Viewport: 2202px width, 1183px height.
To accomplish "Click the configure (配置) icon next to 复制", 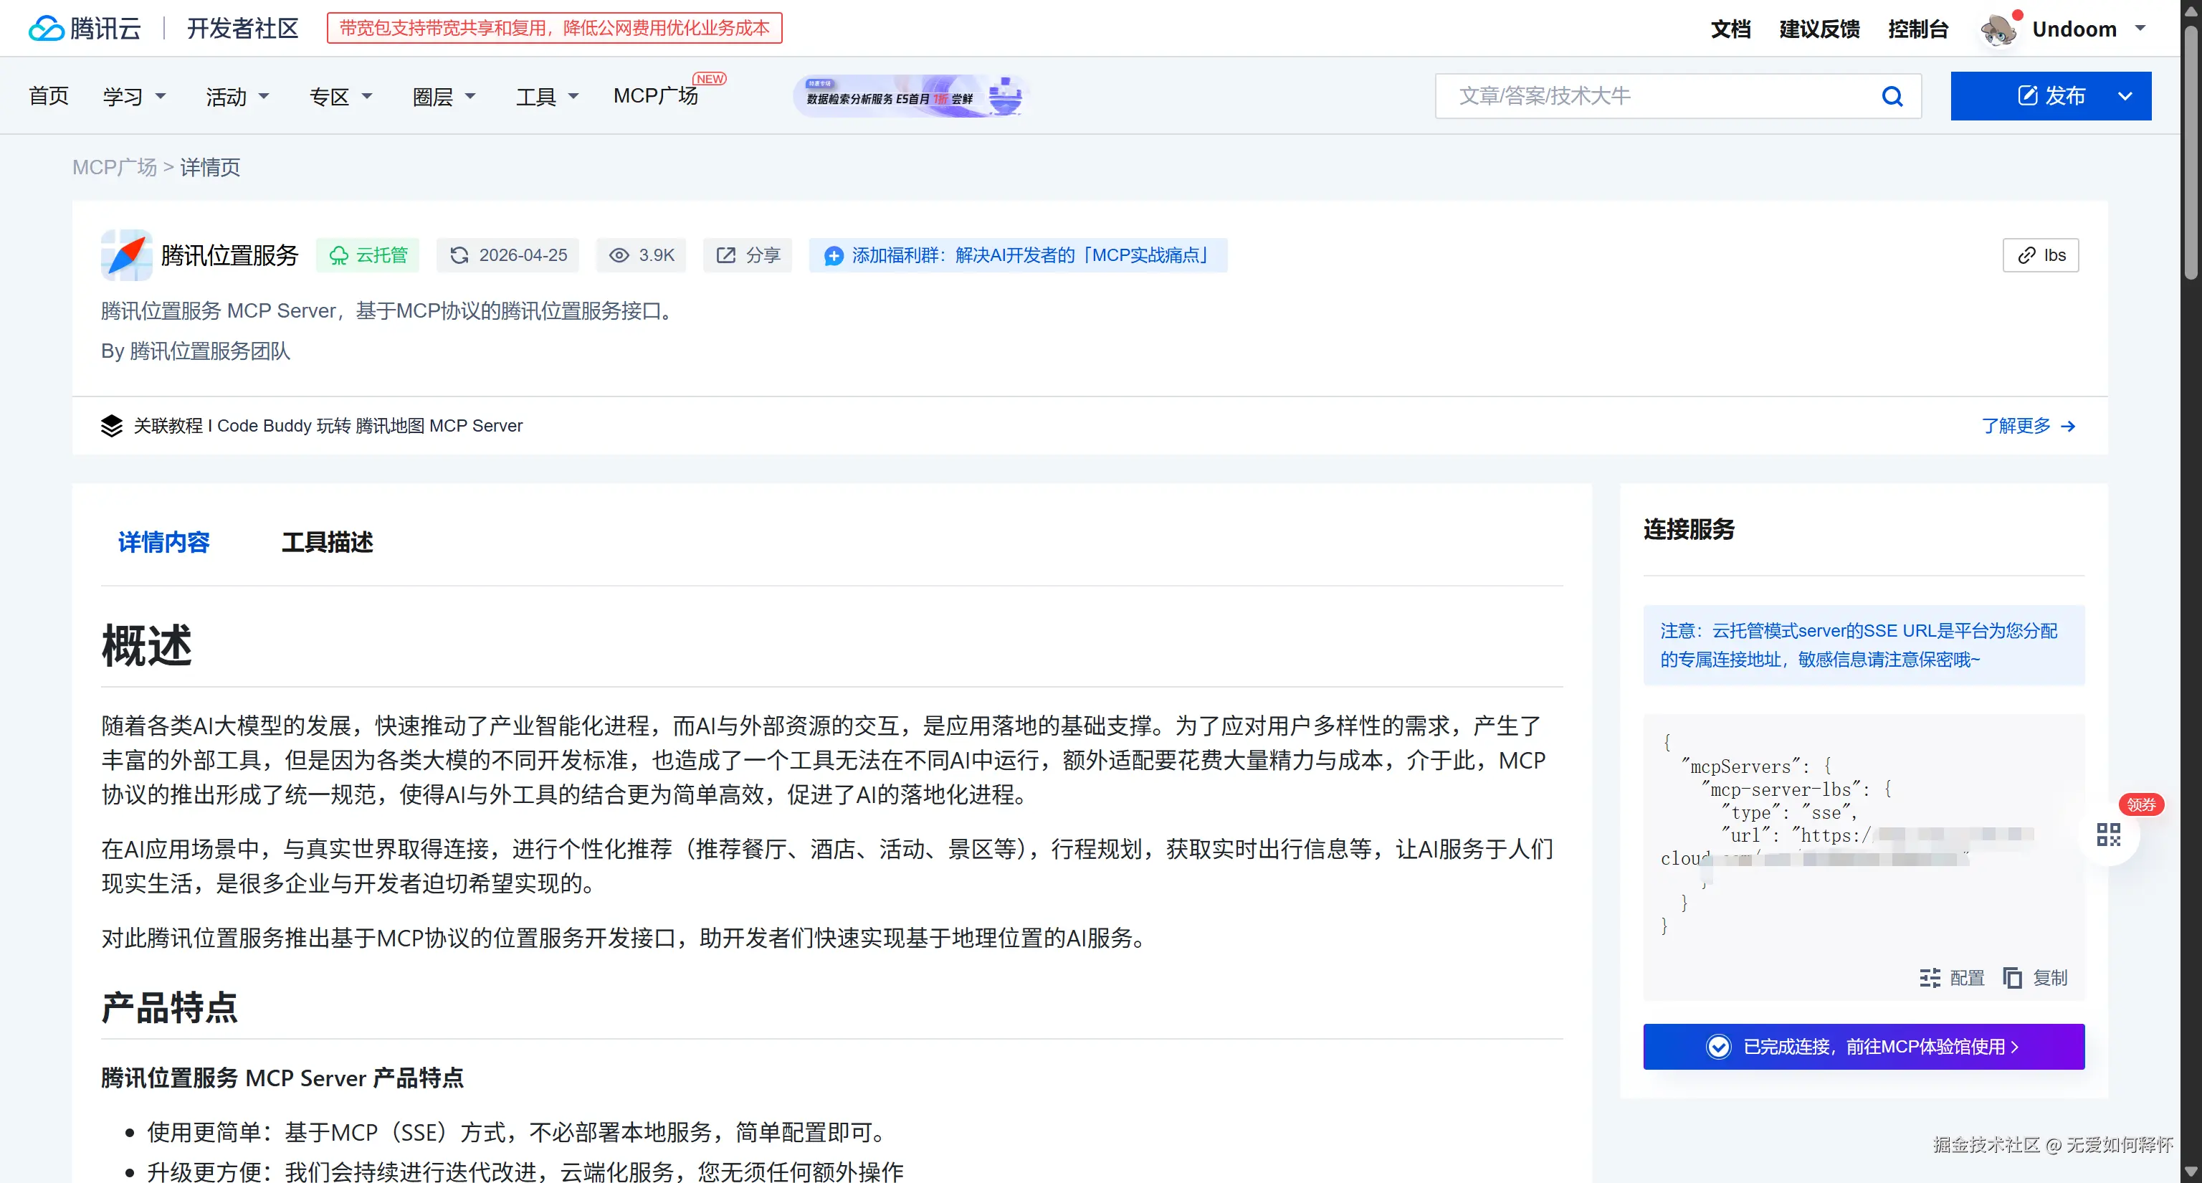I will (1930, 978).
